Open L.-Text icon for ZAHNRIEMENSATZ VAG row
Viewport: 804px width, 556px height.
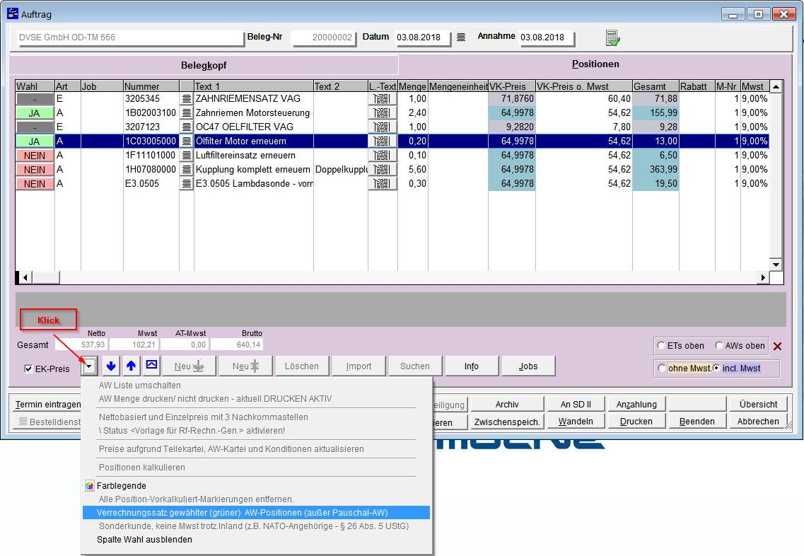382,98
